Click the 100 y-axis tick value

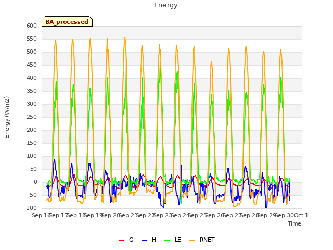[x=32, y=156]
